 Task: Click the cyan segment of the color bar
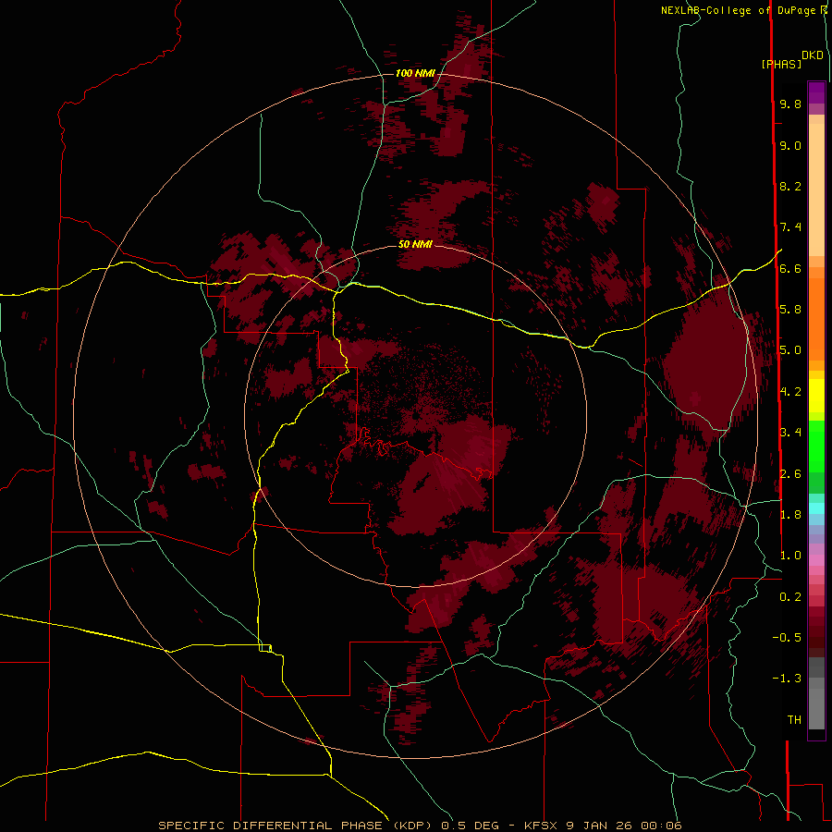click(816, 508)
